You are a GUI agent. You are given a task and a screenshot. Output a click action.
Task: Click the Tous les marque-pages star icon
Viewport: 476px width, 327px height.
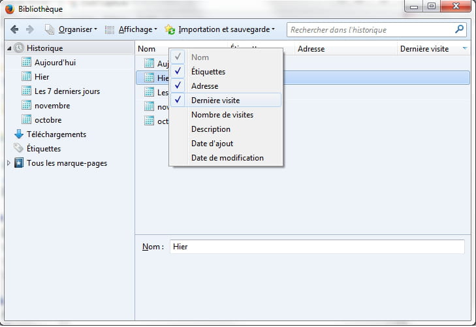tap(18, 163)
